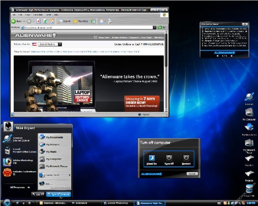Open My Documents in the Start menu
This screenshot has width=258, height=206.
click(x=54, y=137)
